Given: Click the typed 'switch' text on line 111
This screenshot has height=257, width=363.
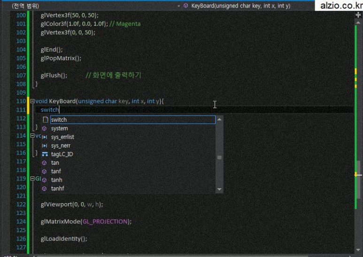Looking at the screenshot, I should [x=50, y=110].
